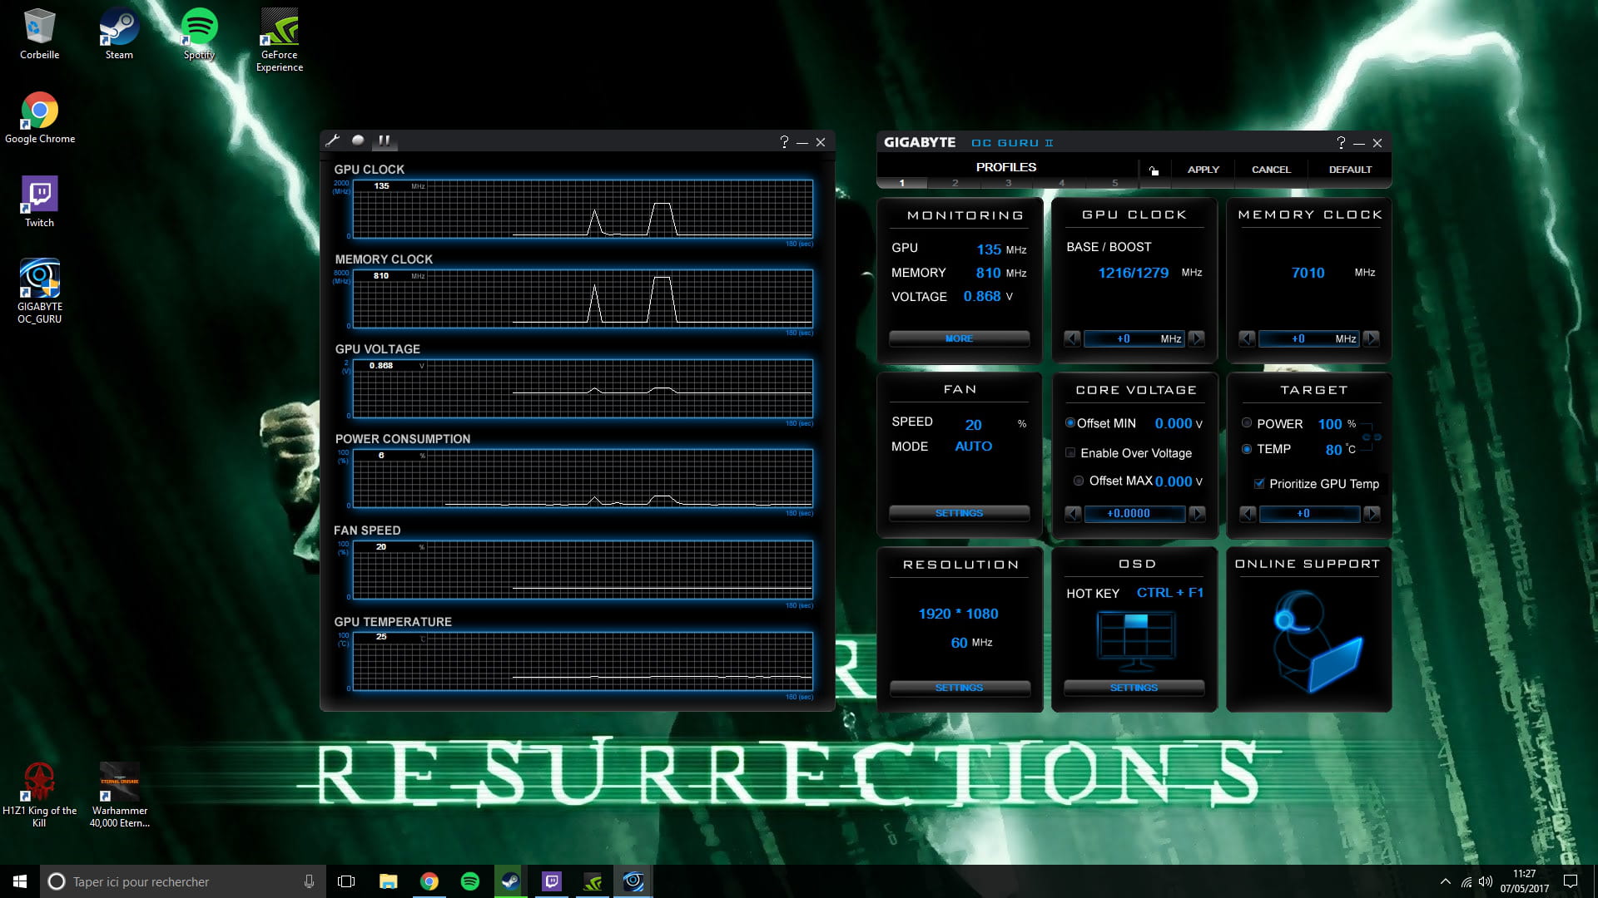Image resolution: width=1598 pixels, height=898 pixels.
Task: Click the profile lock icon
Action: pyautogui.click(x=1154, y=170)
